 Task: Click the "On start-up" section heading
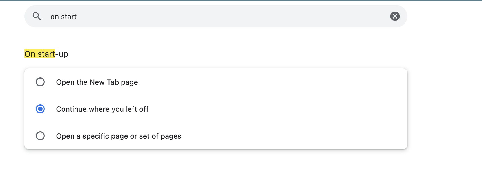(46, 54)
